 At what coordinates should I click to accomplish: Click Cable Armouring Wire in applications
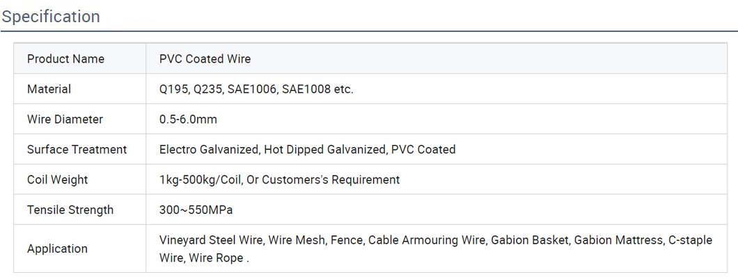tap(426, 240)
